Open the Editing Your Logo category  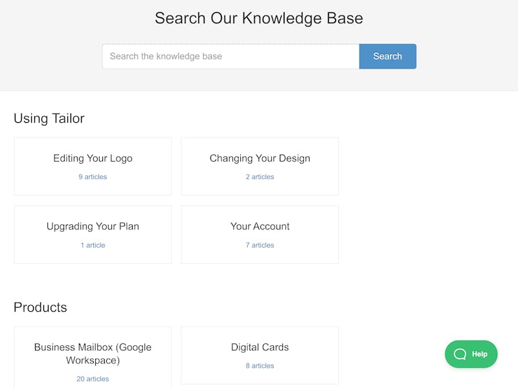[x=93, y=158]
